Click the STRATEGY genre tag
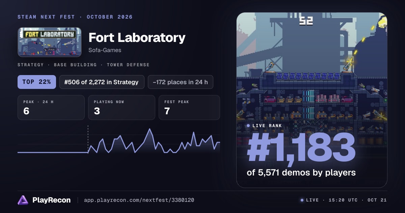 click(30, 65)
